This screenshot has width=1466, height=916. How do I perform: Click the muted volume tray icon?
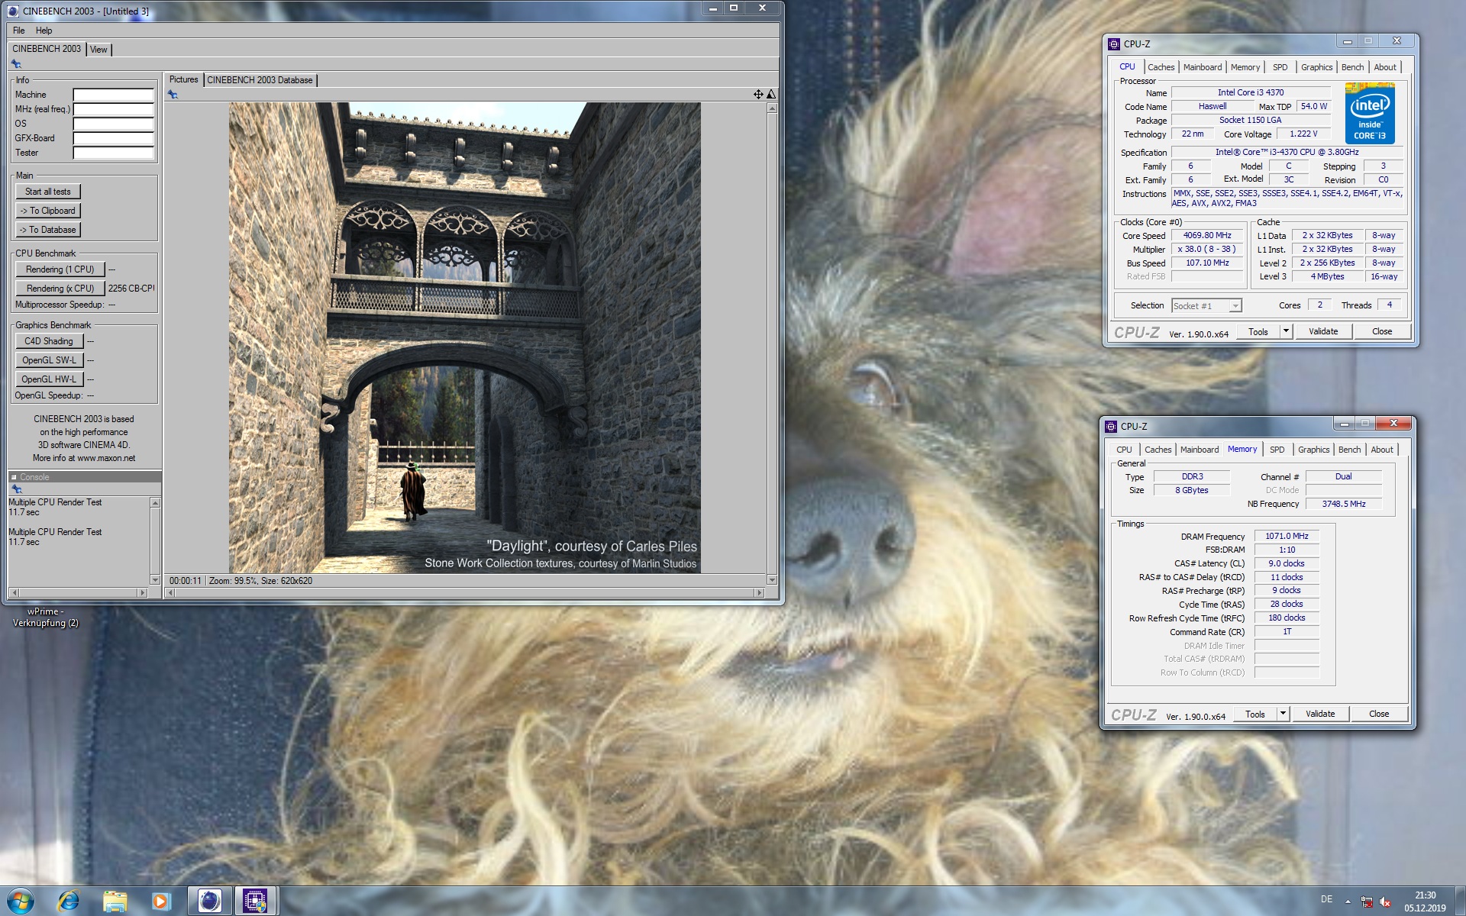click(x=1385, y=901)
